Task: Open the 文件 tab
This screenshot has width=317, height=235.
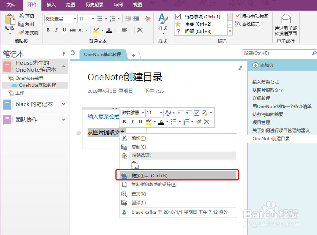Action: [x=11, y=5]
